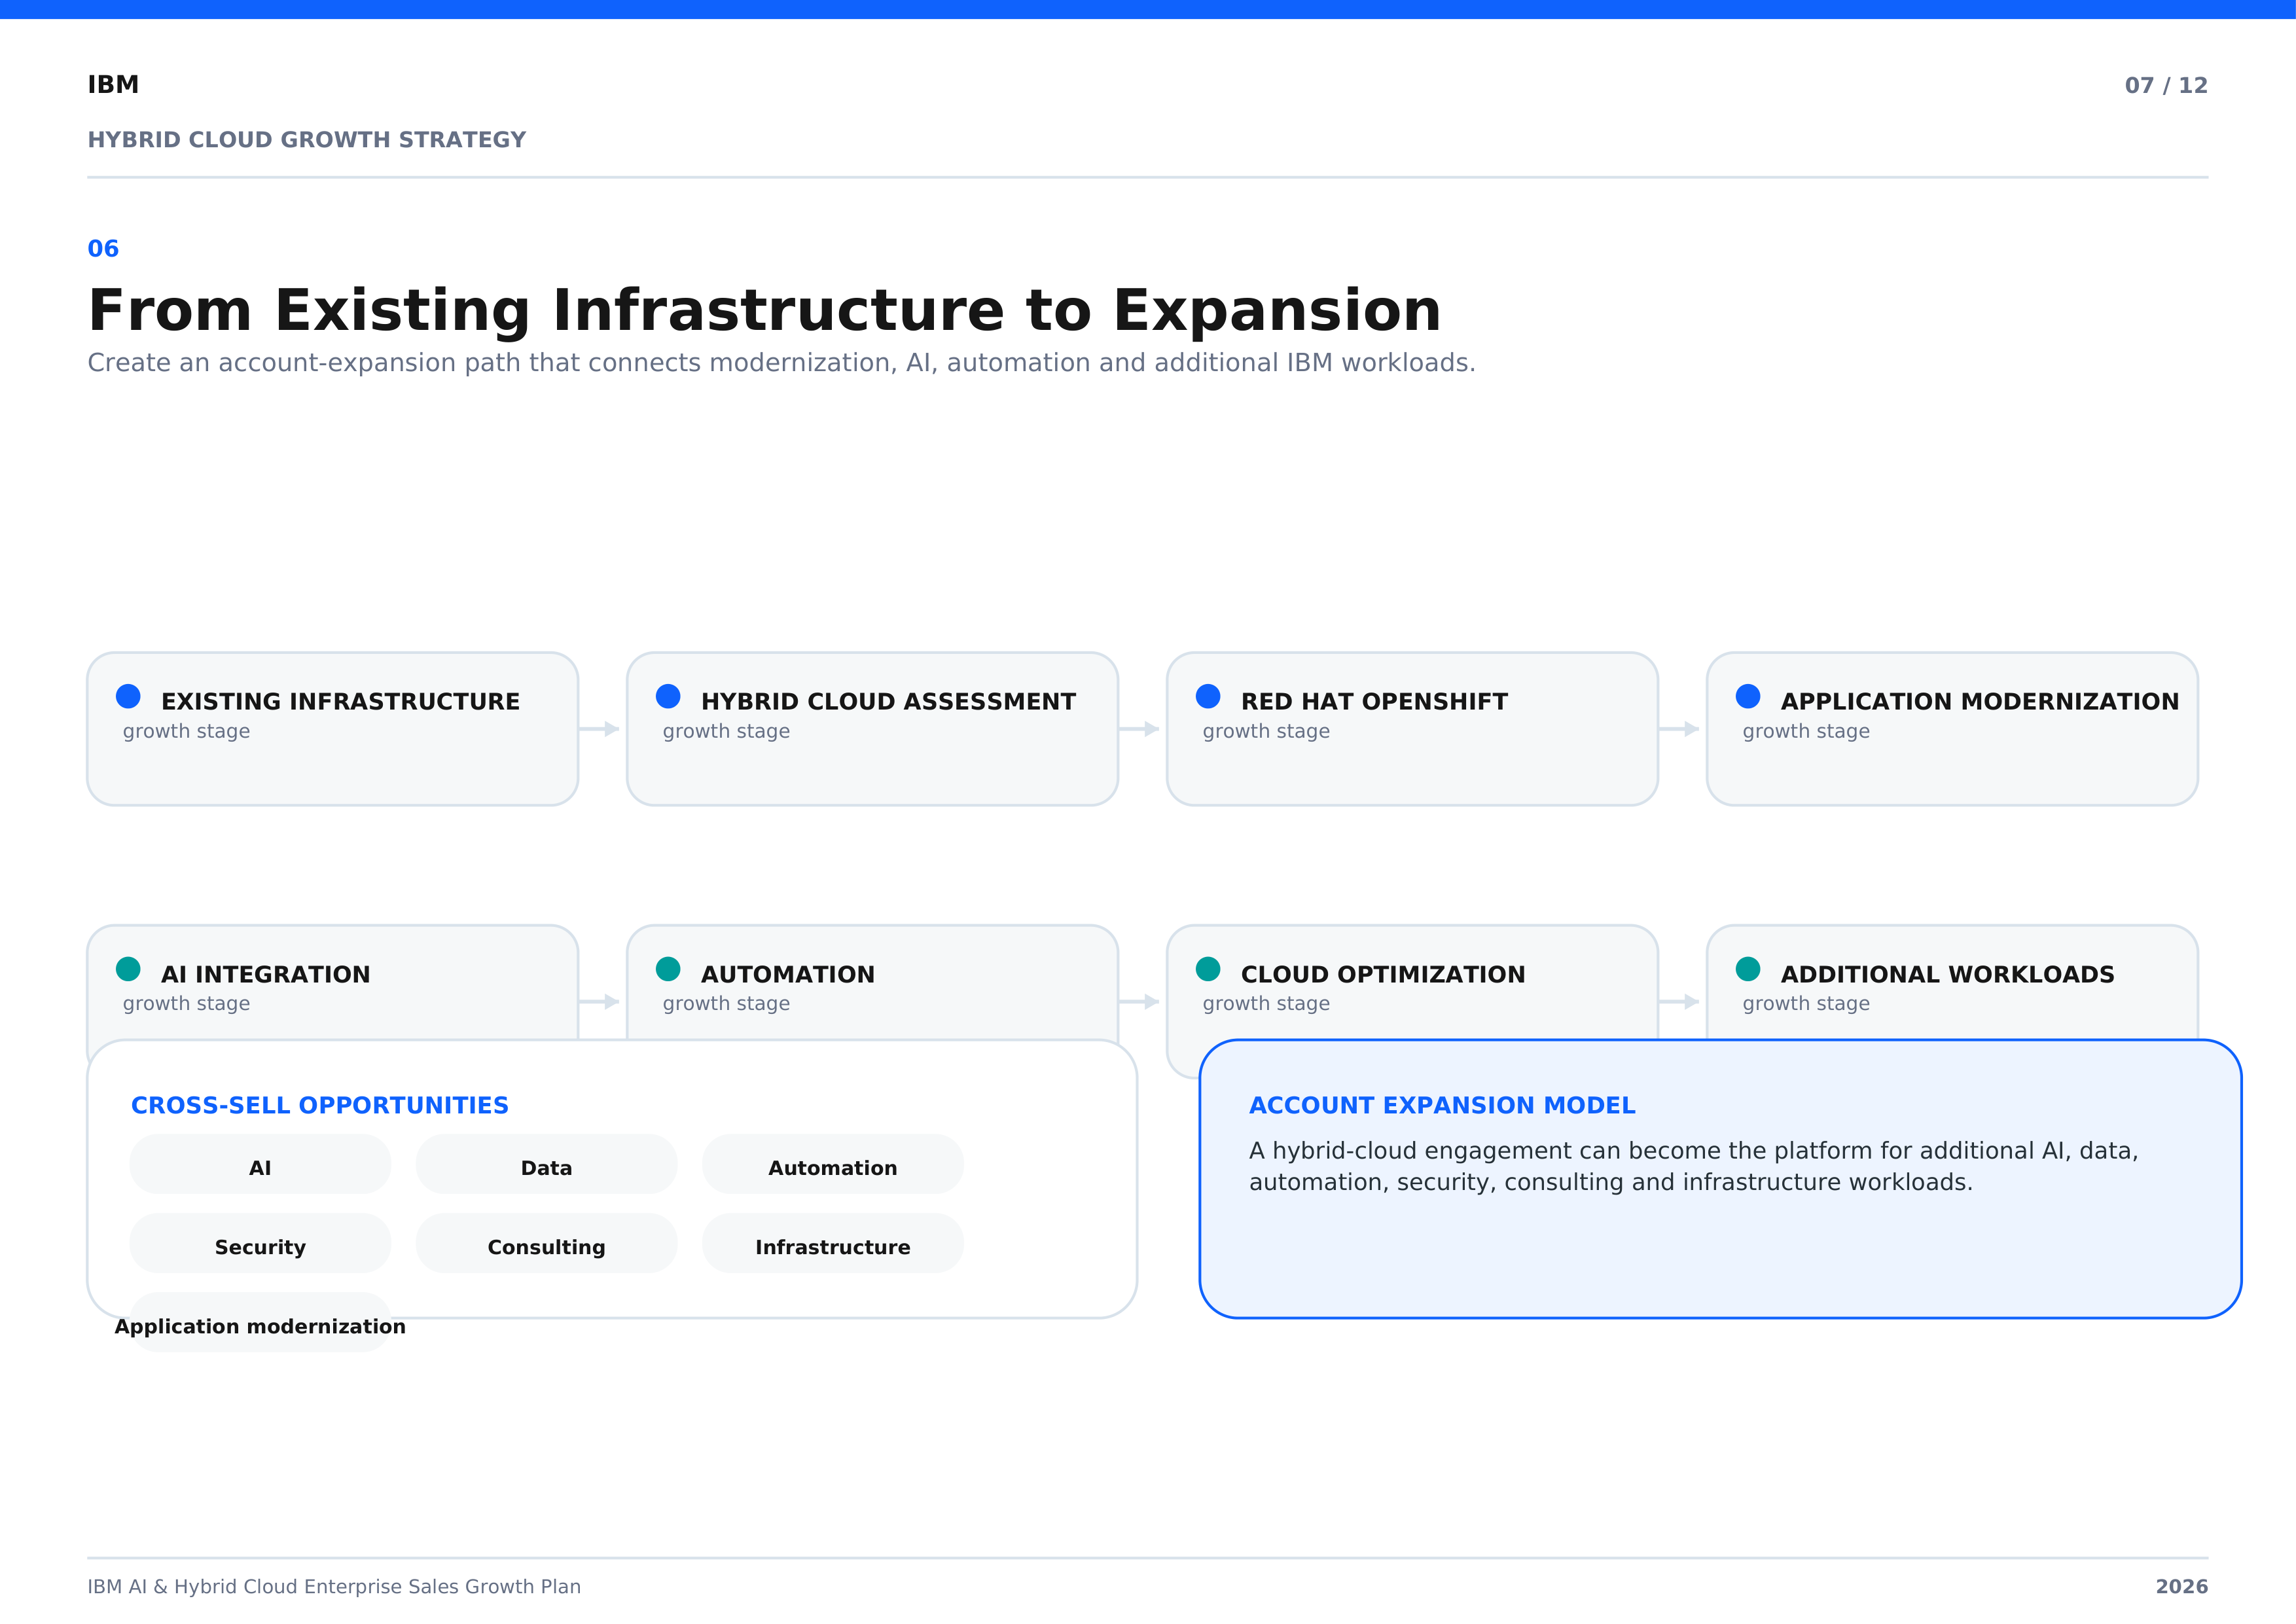The image size is (2296, 1624).
Task: Click the APPLICATION MODERNIZATION card title
Action: click(1980, 702)
